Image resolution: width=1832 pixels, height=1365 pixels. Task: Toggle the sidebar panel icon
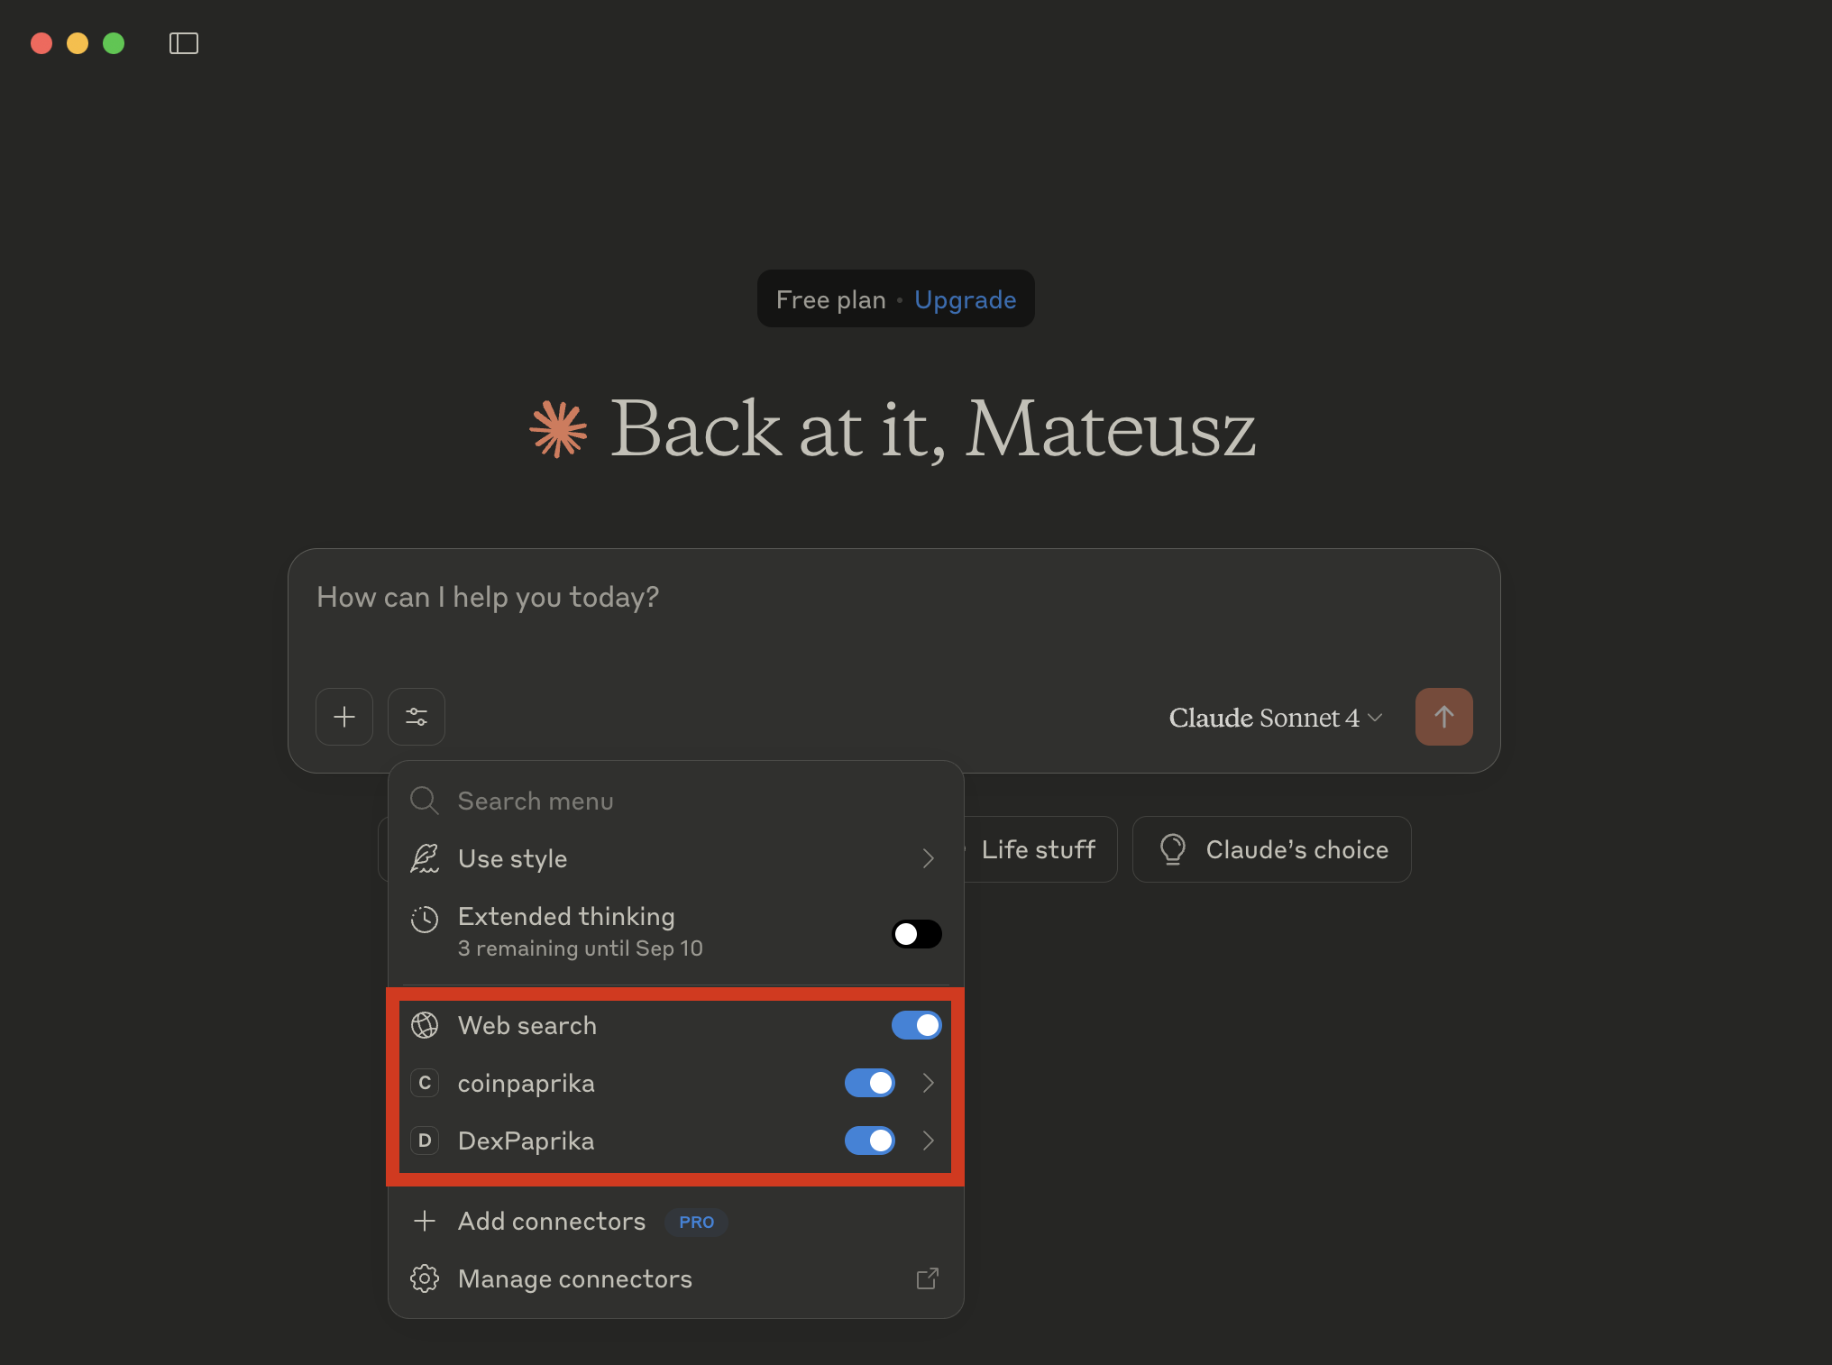184,43
